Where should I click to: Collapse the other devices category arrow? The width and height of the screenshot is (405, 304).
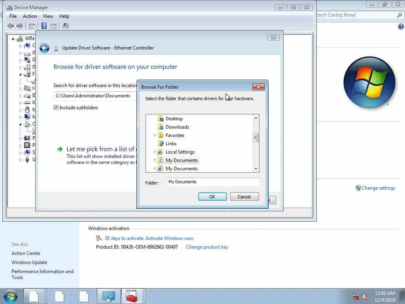click(x=21, y=124)
